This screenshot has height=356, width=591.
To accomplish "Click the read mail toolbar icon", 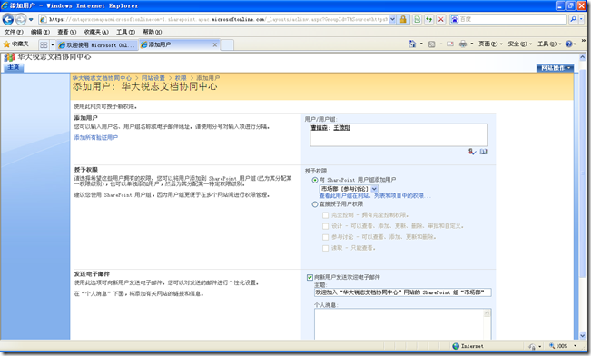I will [x=450, y=44].
